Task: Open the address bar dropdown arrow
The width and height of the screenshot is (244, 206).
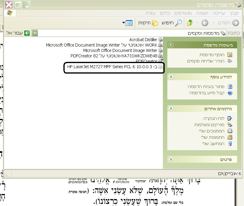Action: [35, 33]
